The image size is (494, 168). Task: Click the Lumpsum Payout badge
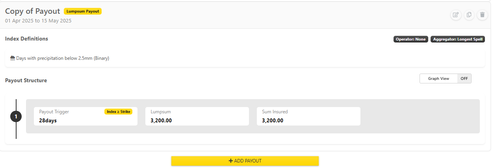[83, 11]
